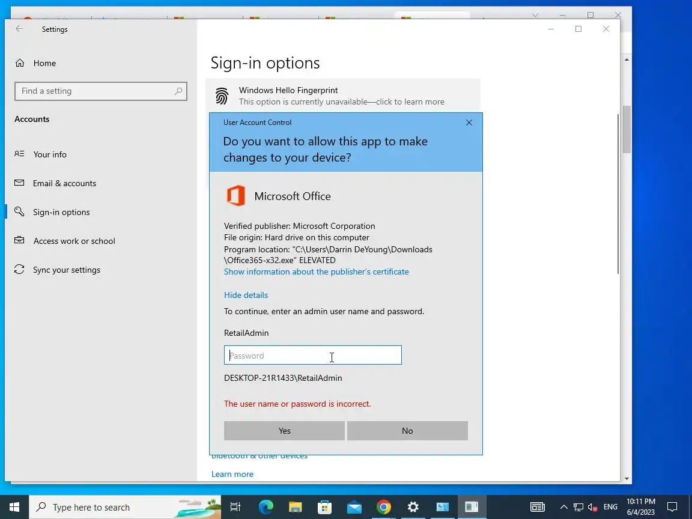Viewport: 692px width, 519px height.
Task: Click the network icon in tray
Action: (x=578, y=507)
